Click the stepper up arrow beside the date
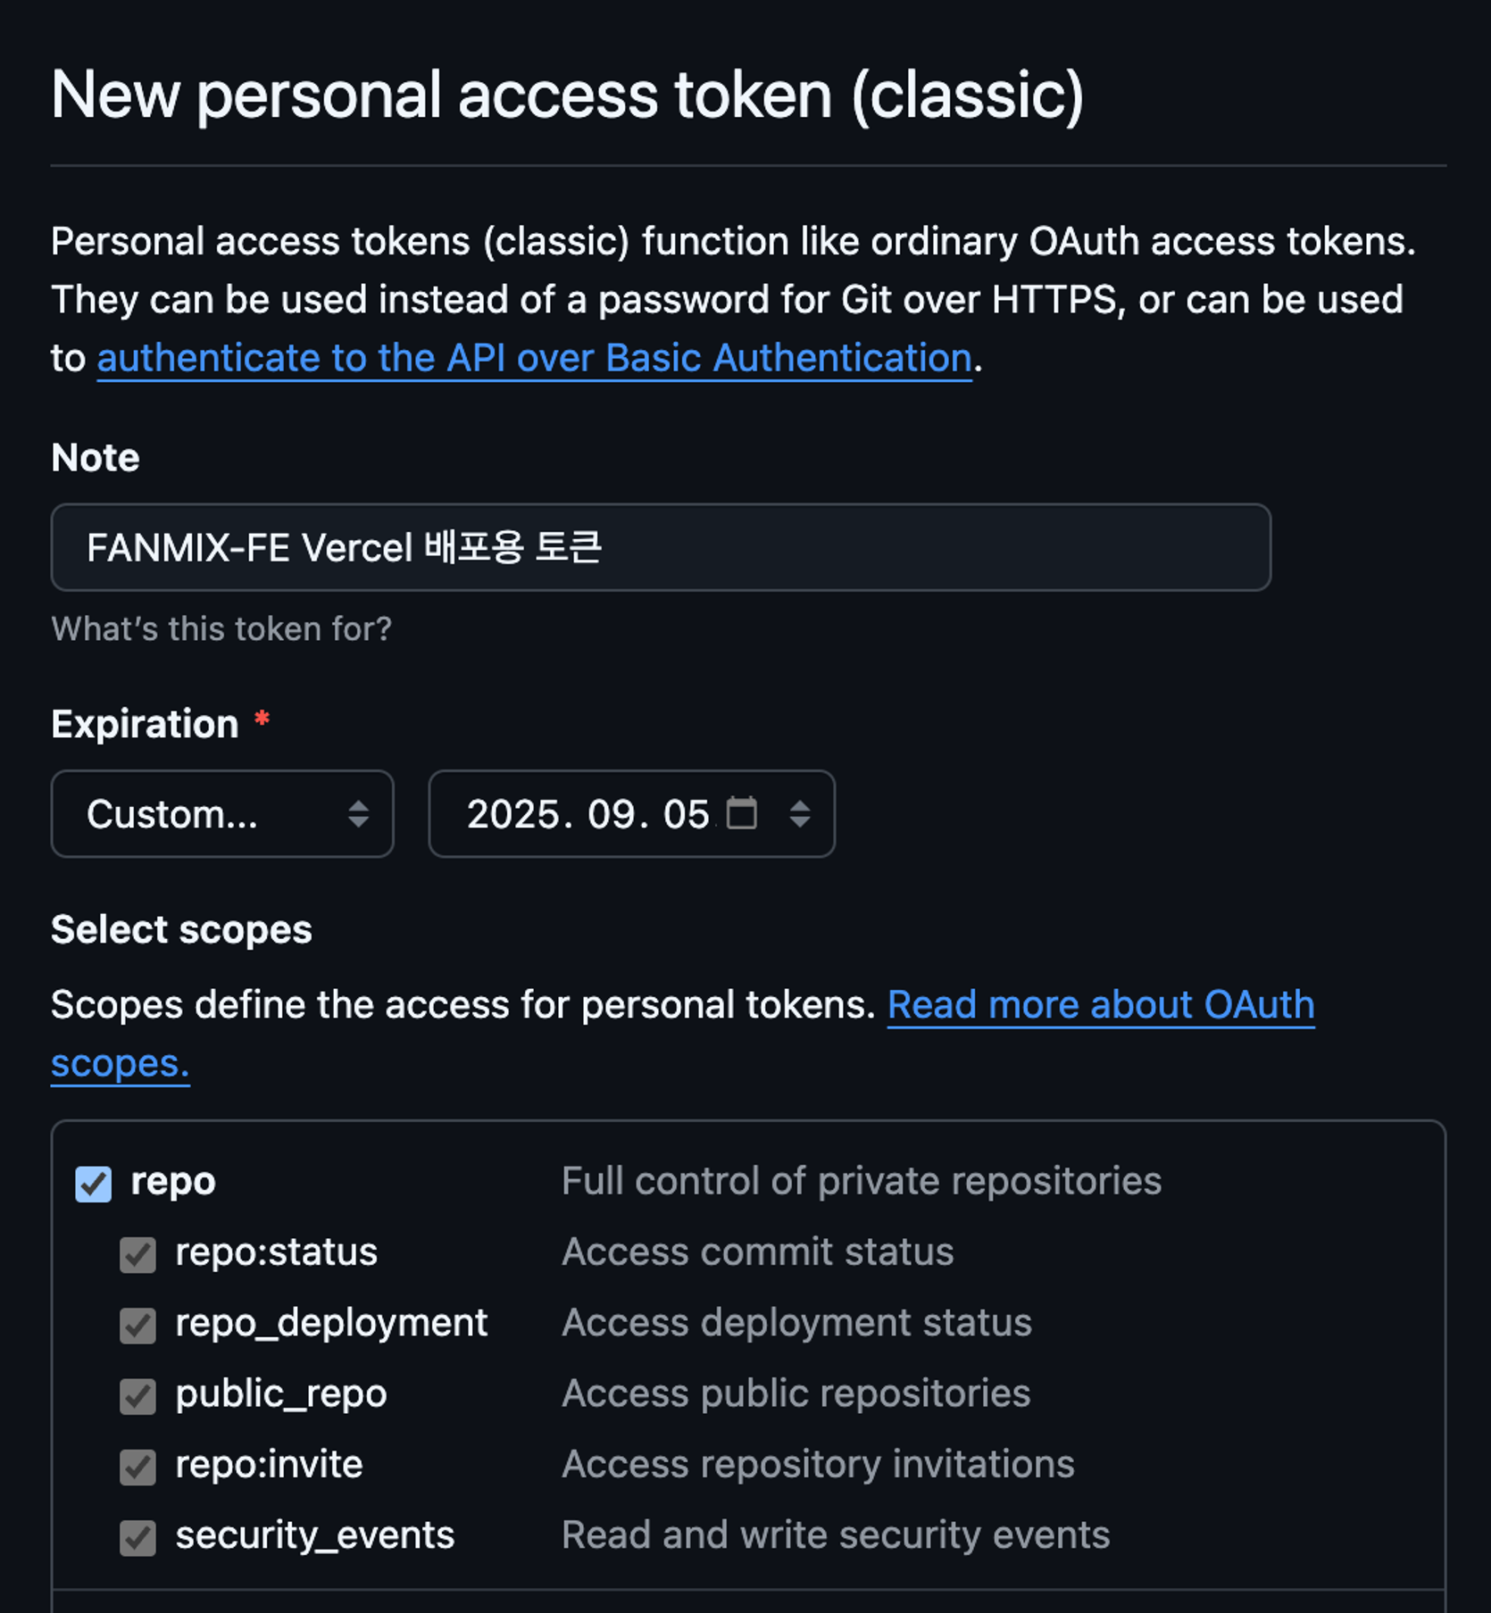 (800, 806)
